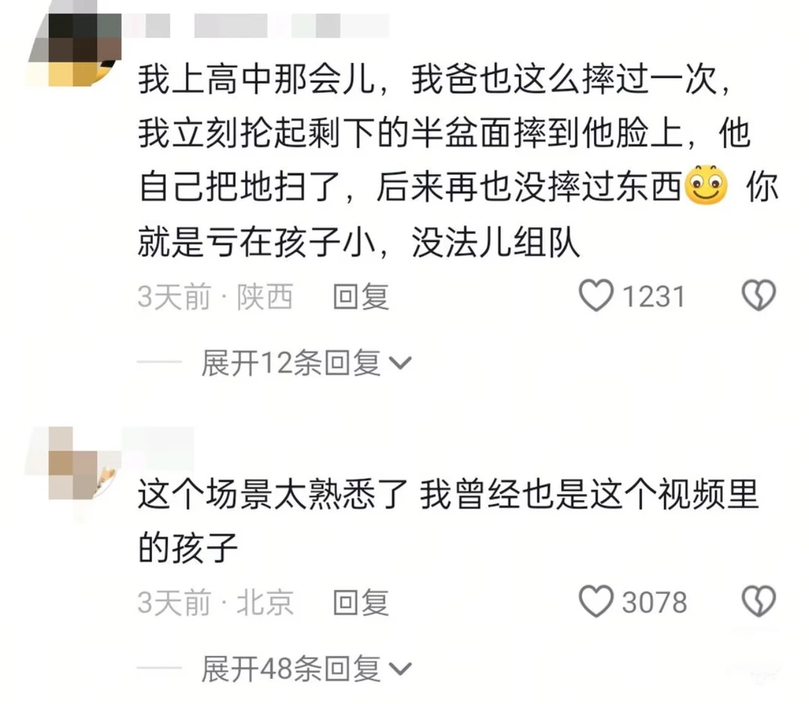The height and width of the screenshot is (704, 809).
Task: Reply to the Beijing comment via 回复
Action: pos(360,602)
